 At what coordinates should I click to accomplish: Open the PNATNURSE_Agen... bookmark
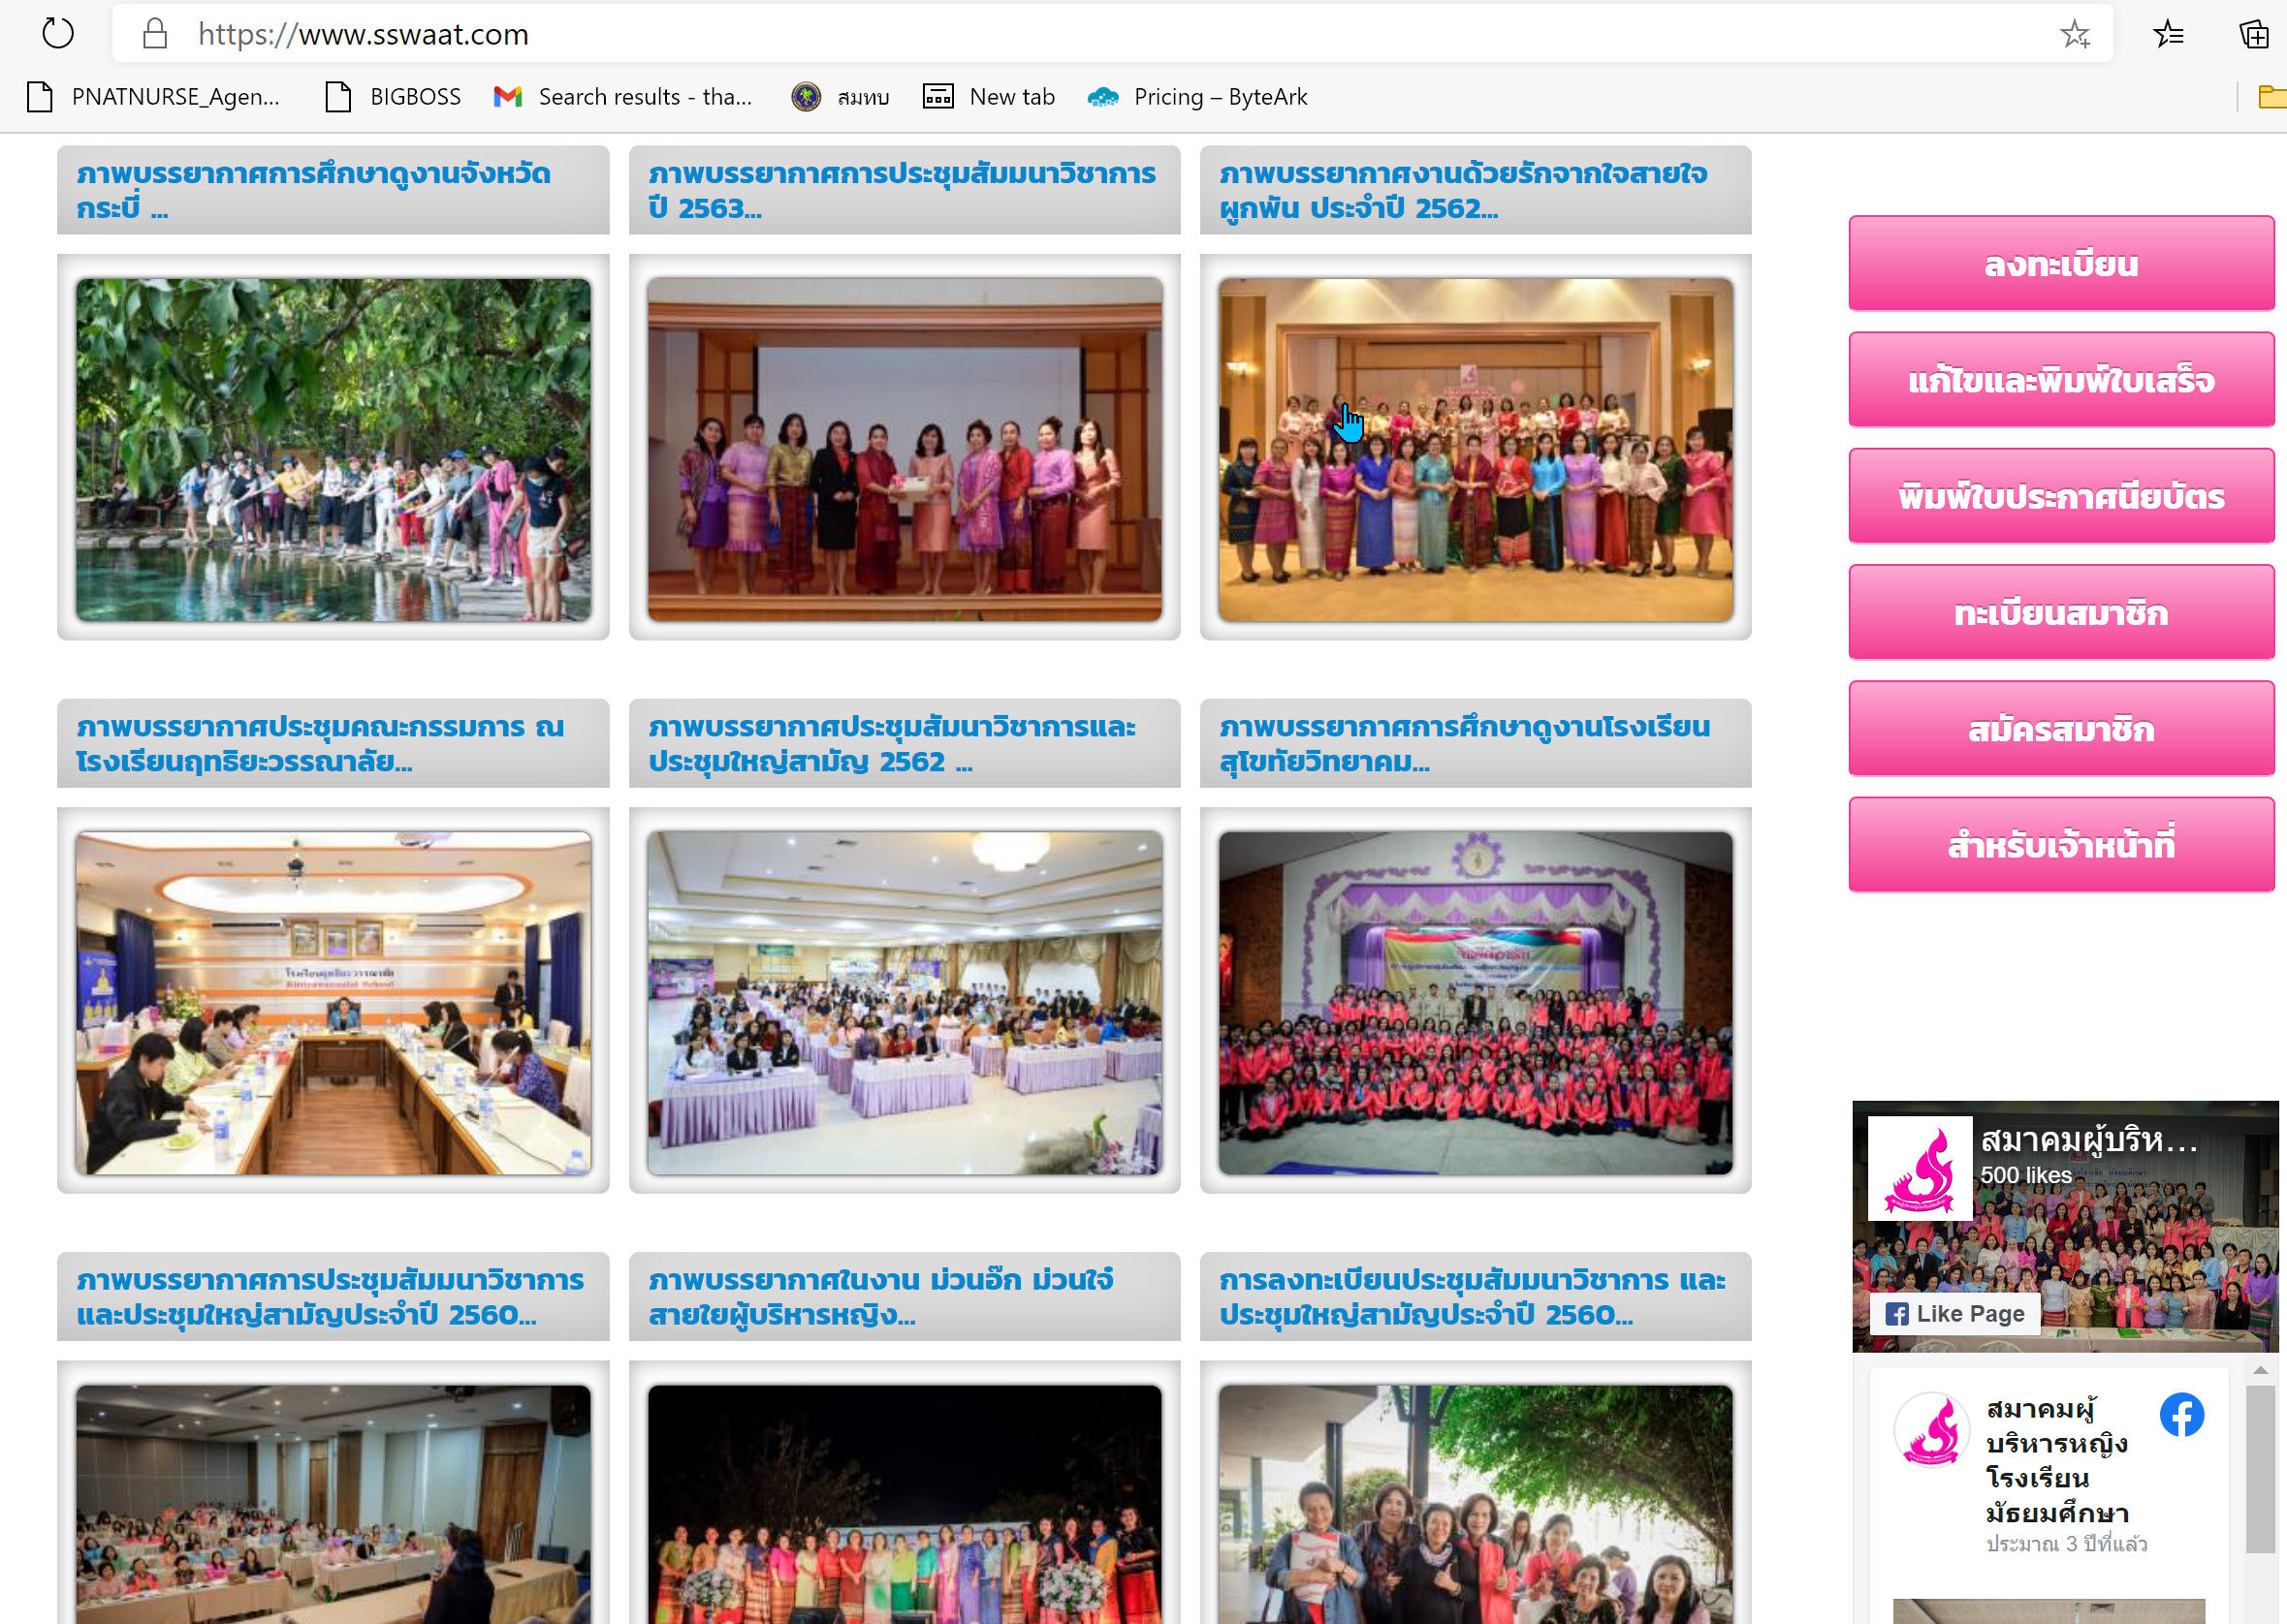[x=153, y=97]
